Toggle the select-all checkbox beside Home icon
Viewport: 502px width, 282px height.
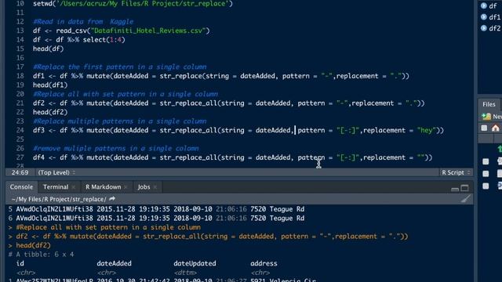pos(484,128)
